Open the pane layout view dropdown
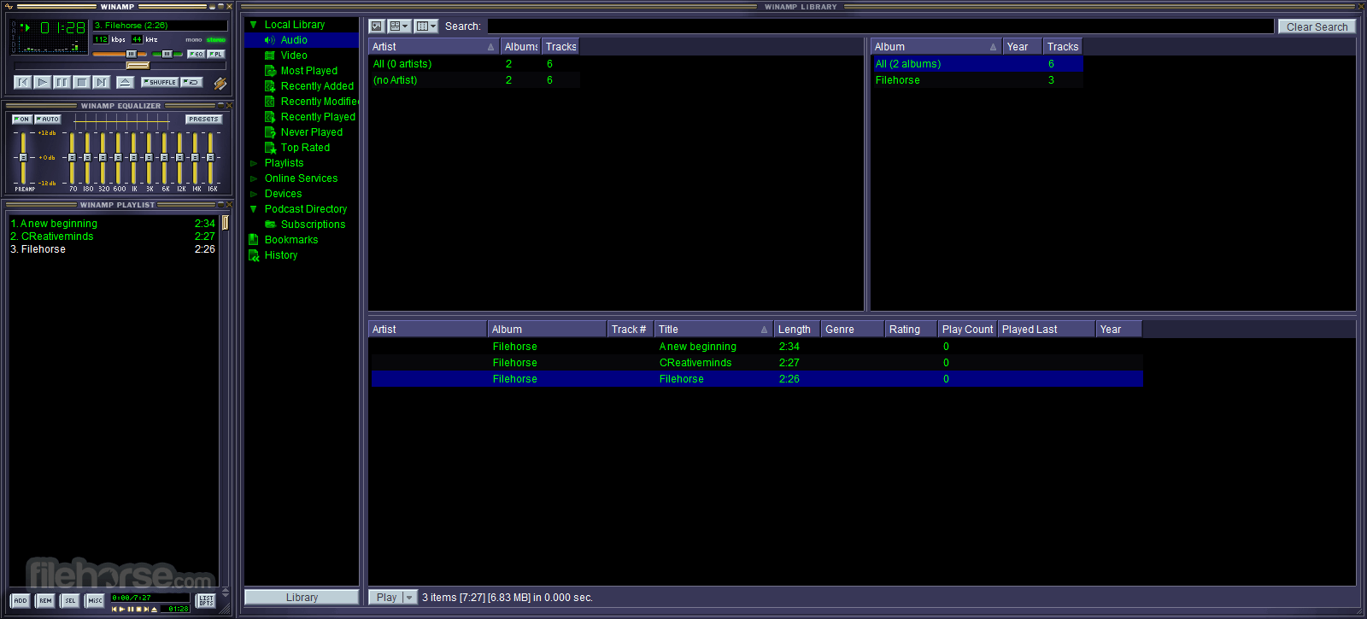The width and height of the screenshot is (1367, 619). pos(399,26)
